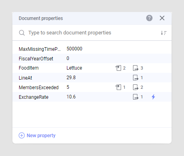Select the MaxMissingTimeP... property row
Viewport: 184px width, 156px height.
[x=92, y=49]
